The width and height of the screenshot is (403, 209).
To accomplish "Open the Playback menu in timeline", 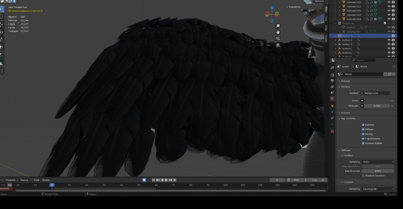I will [11, 180].
